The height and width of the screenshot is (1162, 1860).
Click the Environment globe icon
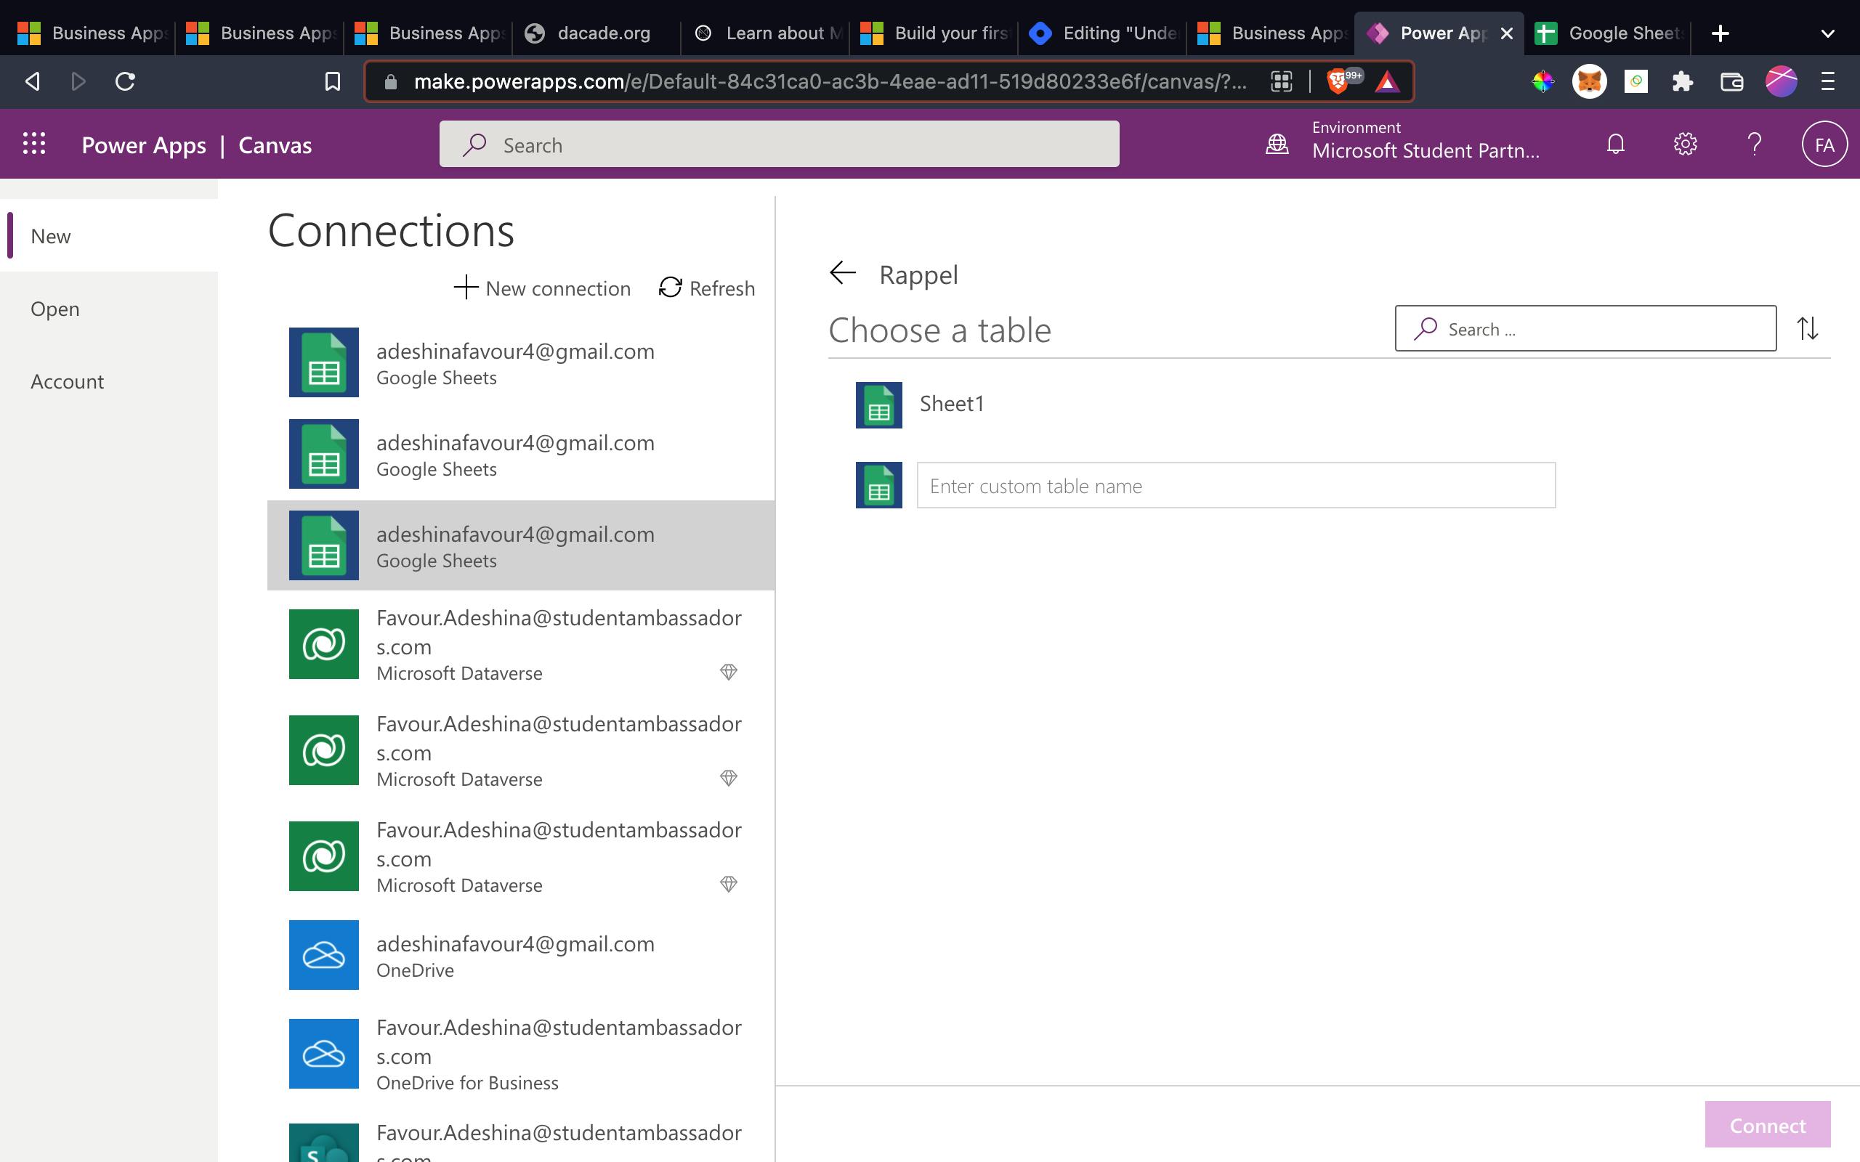(1277, 144)
